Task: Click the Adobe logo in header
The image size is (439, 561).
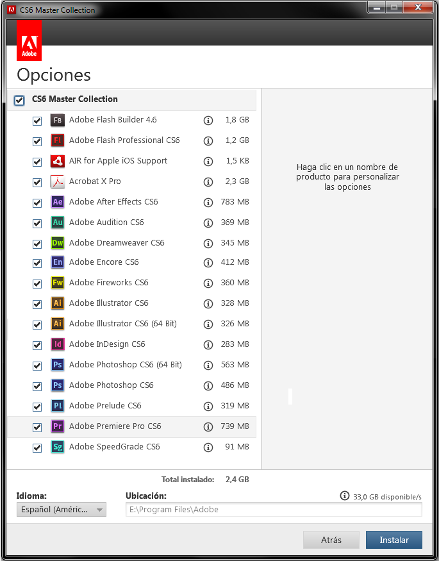Action: (29, 40)
